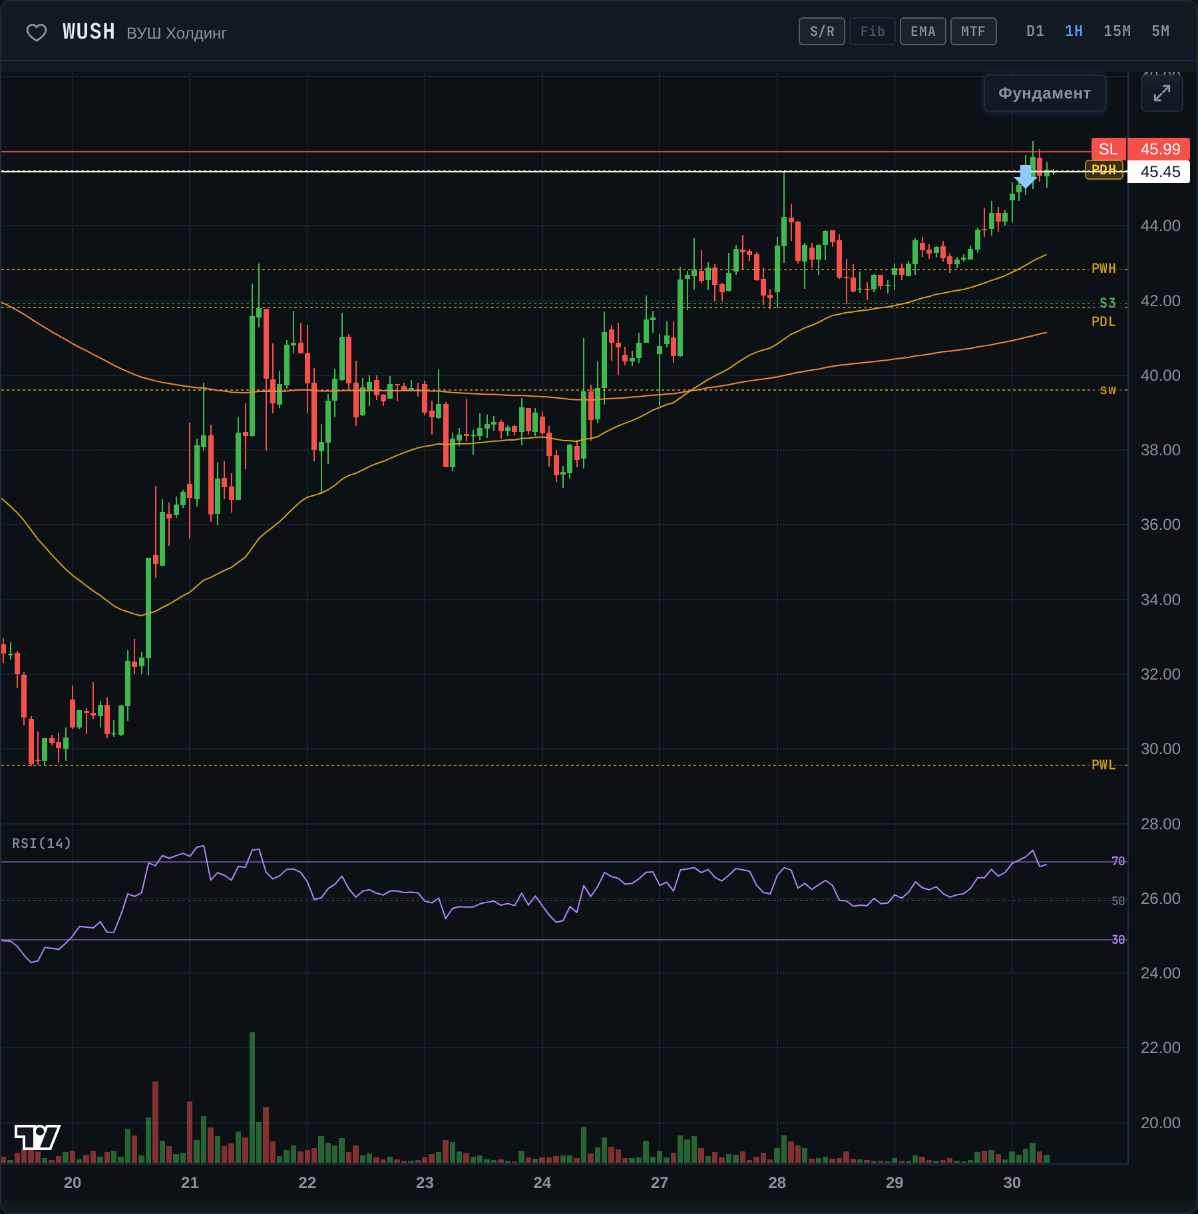
Task: Click the RSI(14) indicator label
Action: tap(41, 843)
